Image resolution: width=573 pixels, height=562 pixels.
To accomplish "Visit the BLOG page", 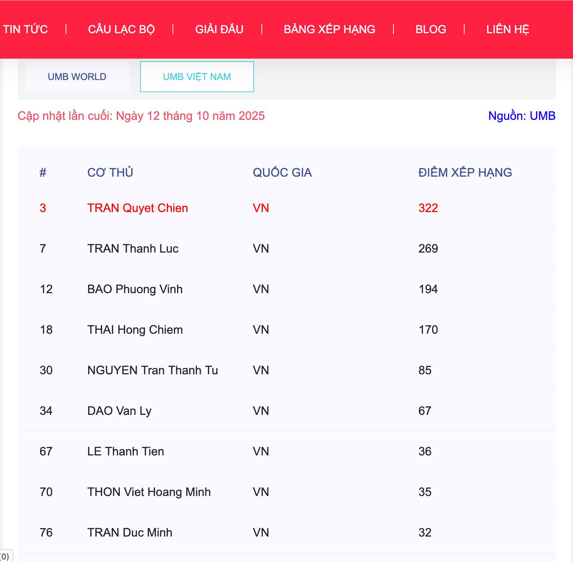I will click(x=431, y=29).
